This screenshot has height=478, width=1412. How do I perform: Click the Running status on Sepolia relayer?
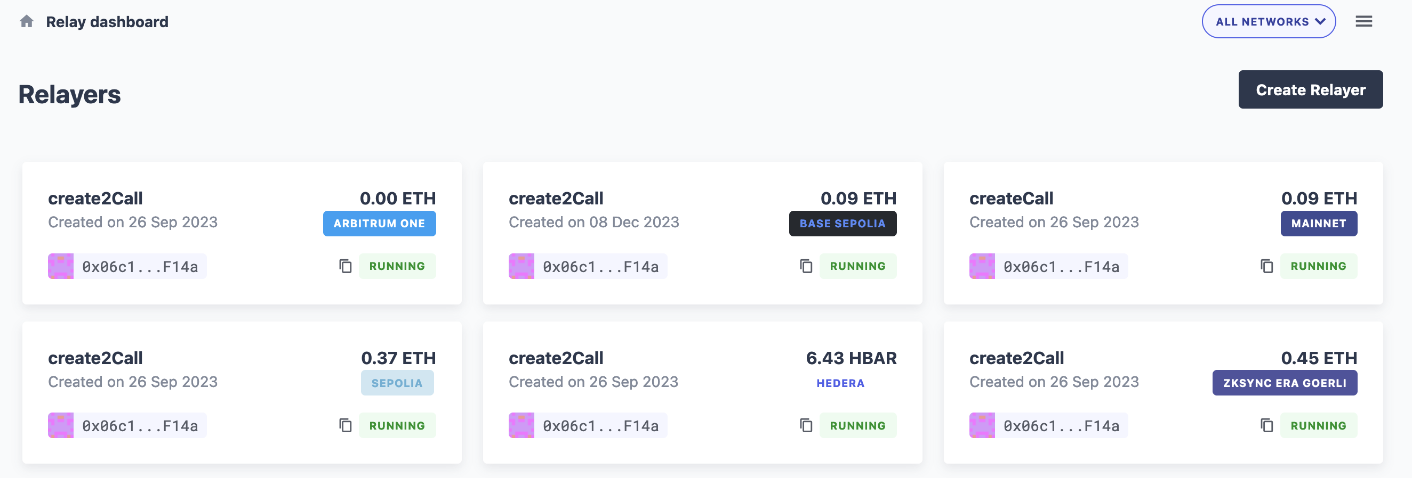(x=397, y=425)
